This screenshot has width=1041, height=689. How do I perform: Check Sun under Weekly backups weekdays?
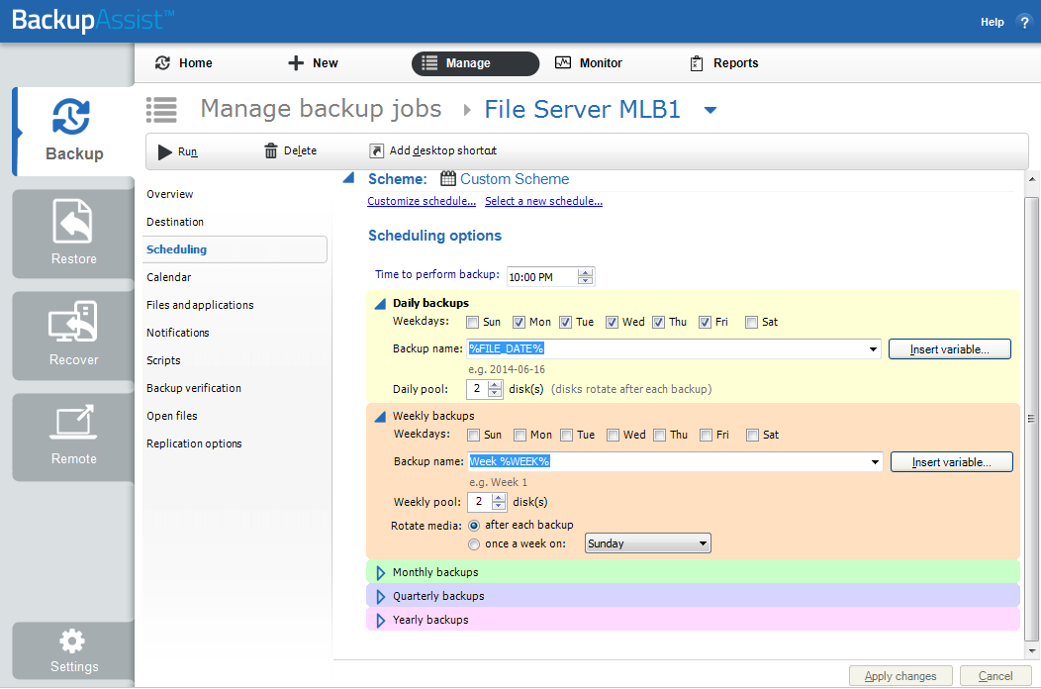473,436
